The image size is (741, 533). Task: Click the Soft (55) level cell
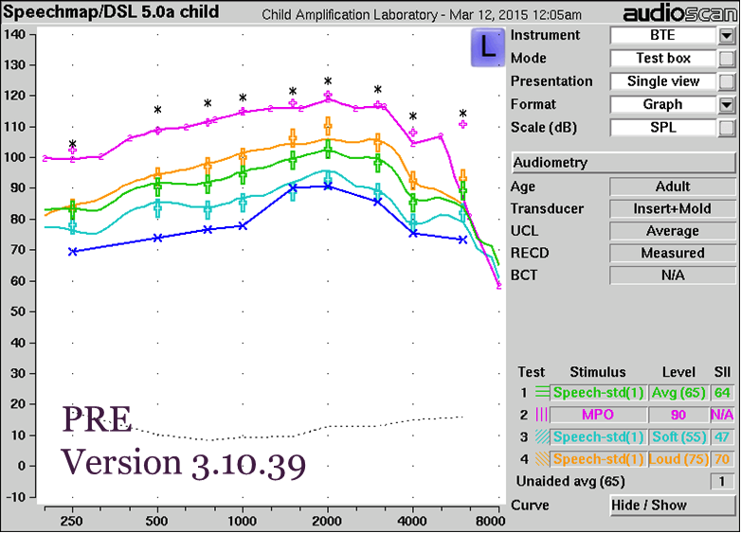(x=678, y=437)
